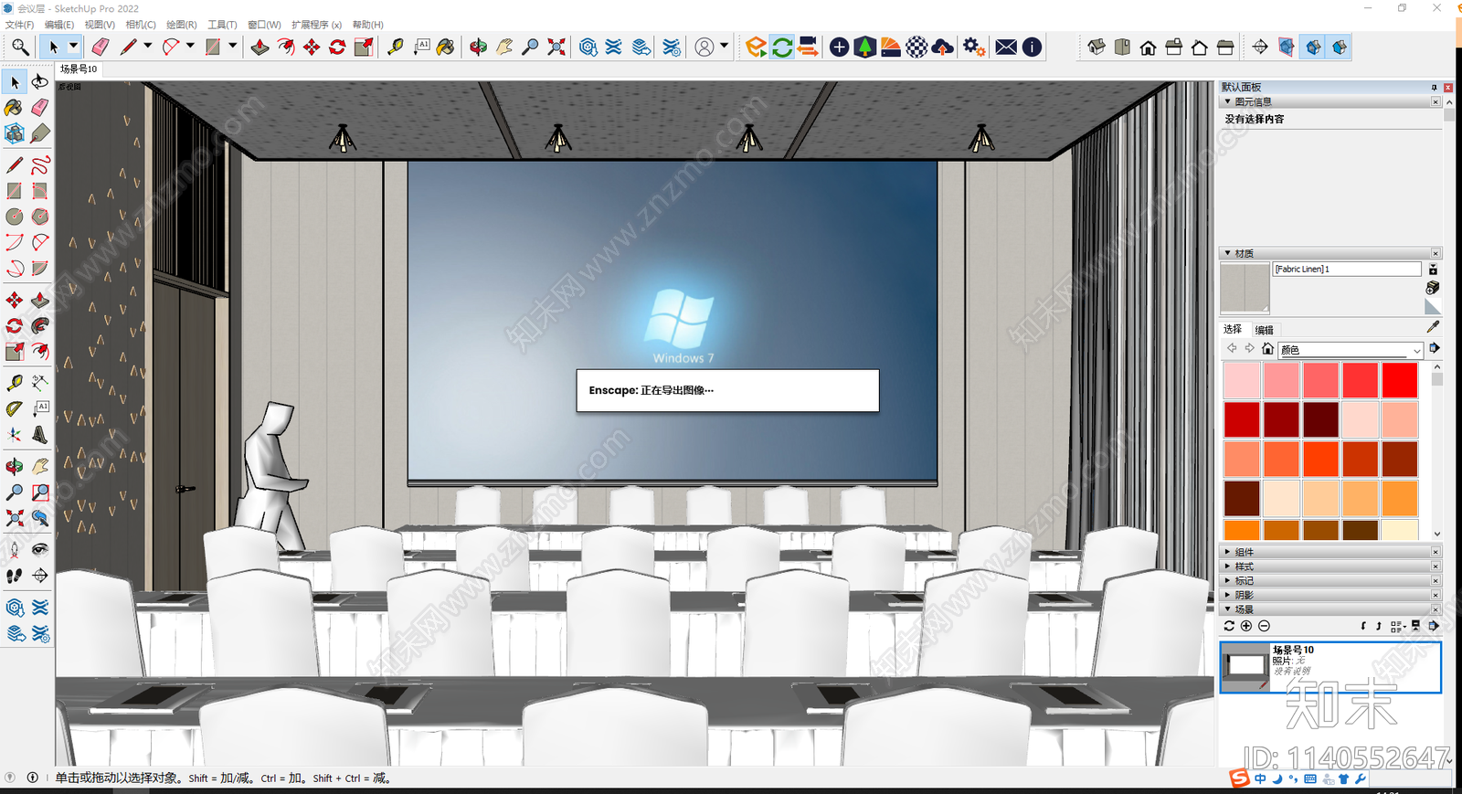Screen dimensions: 1462x794
Task: Open the 扩展程序 menu
Action: pyautogui.click(x=316, y=25)
